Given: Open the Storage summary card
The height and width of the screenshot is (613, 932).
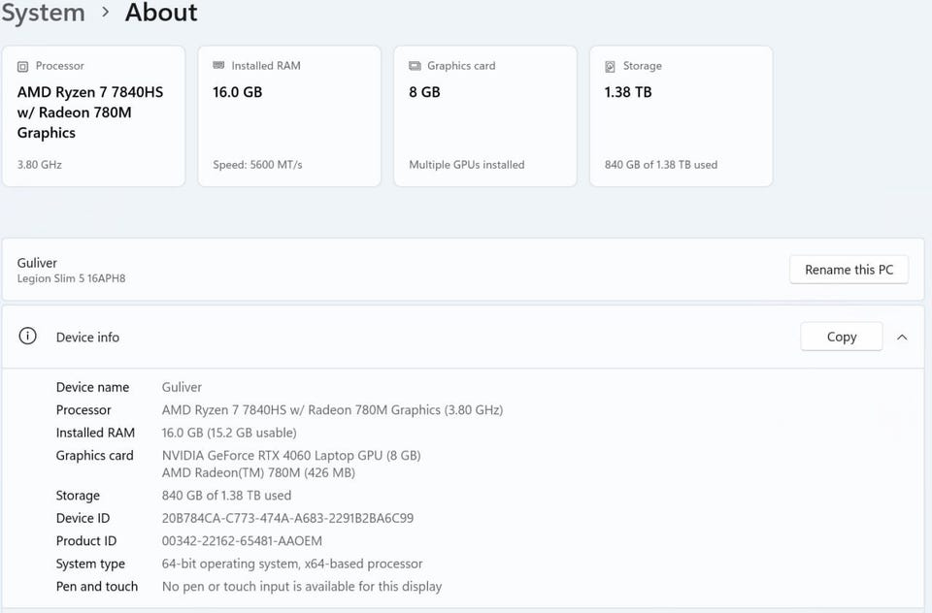Looking at the screenshot, I should tap(682, 116).
